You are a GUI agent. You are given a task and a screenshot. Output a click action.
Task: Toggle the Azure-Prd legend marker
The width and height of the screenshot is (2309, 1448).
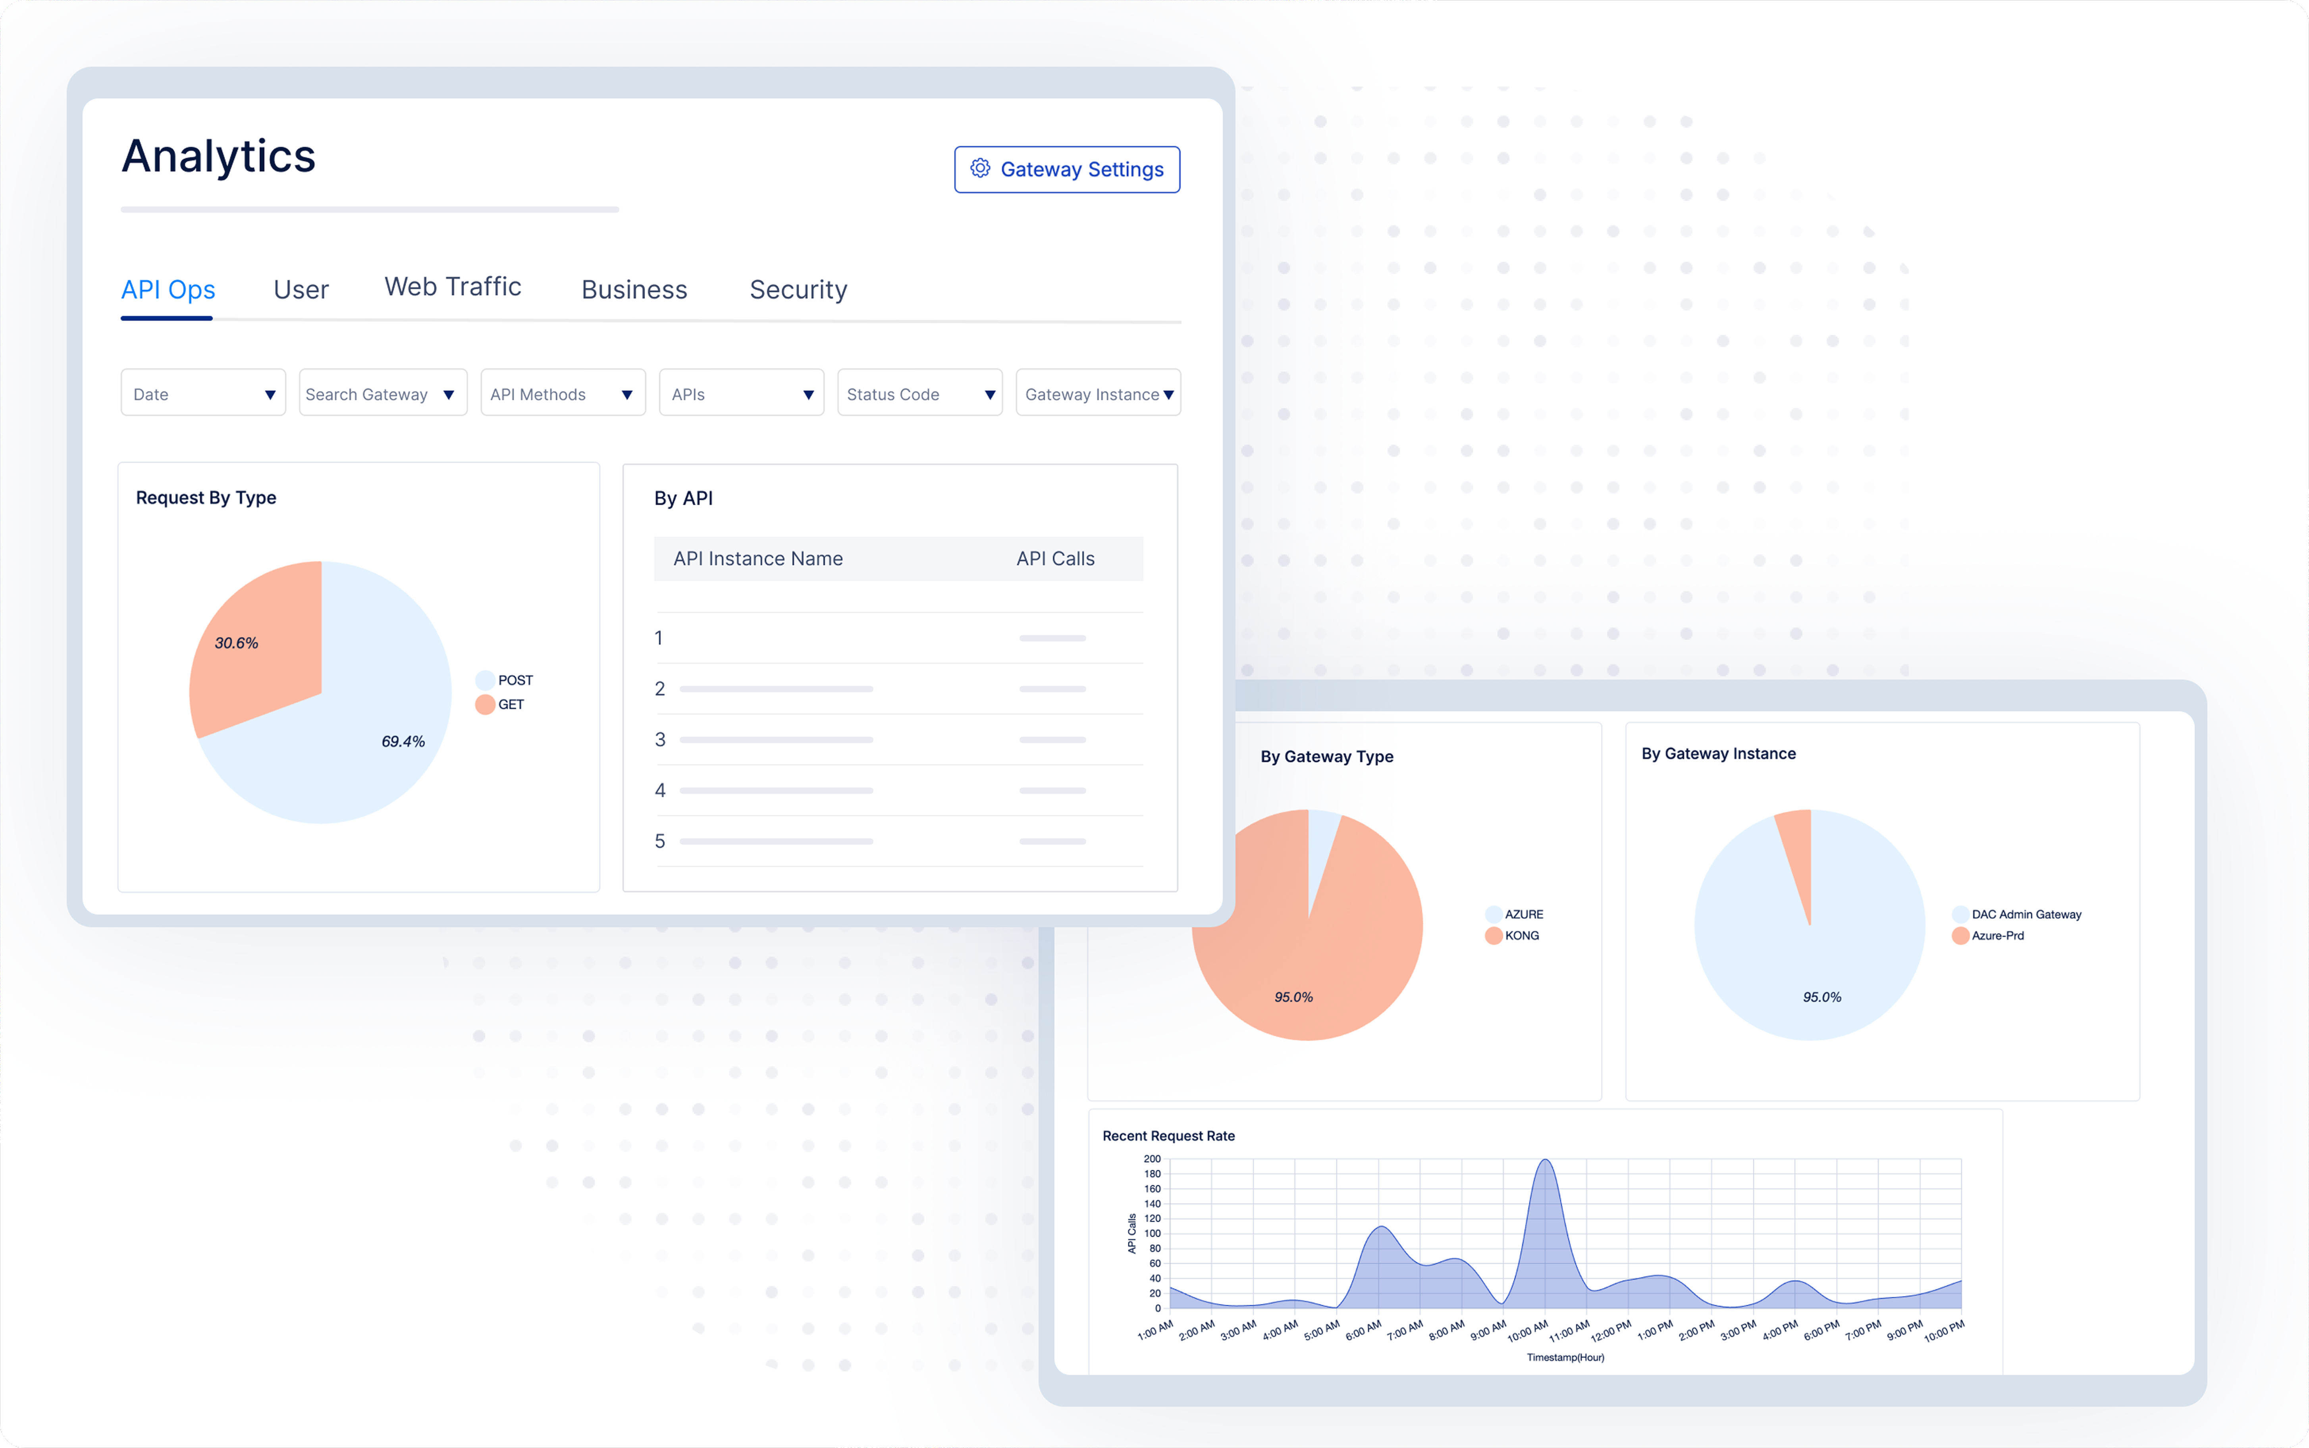1960,936
